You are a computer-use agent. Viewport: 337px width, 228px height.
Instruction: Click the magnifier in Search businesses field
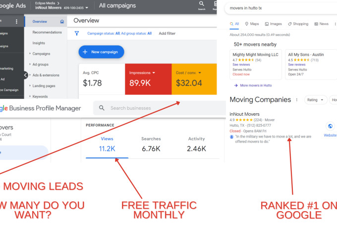[x=102, y=108]
